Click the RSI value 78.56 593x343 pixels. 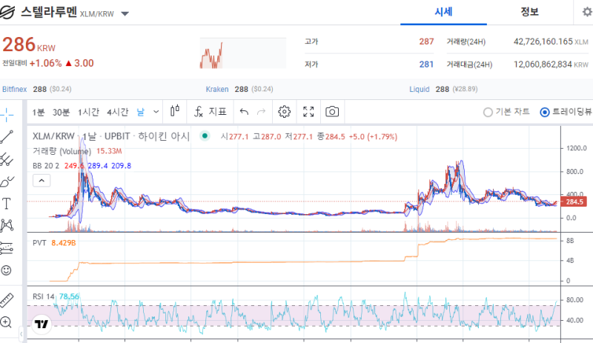69,296
